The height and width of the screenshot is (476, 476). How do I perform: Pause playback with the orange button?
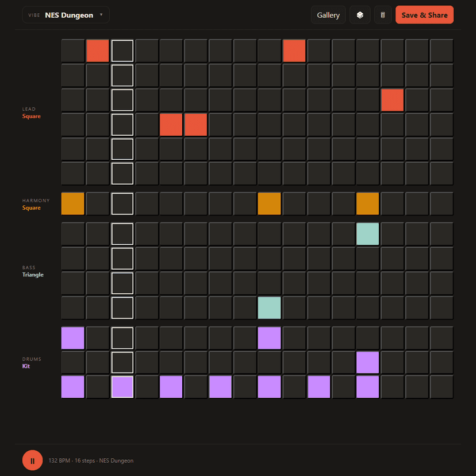[x=32, y=460]
